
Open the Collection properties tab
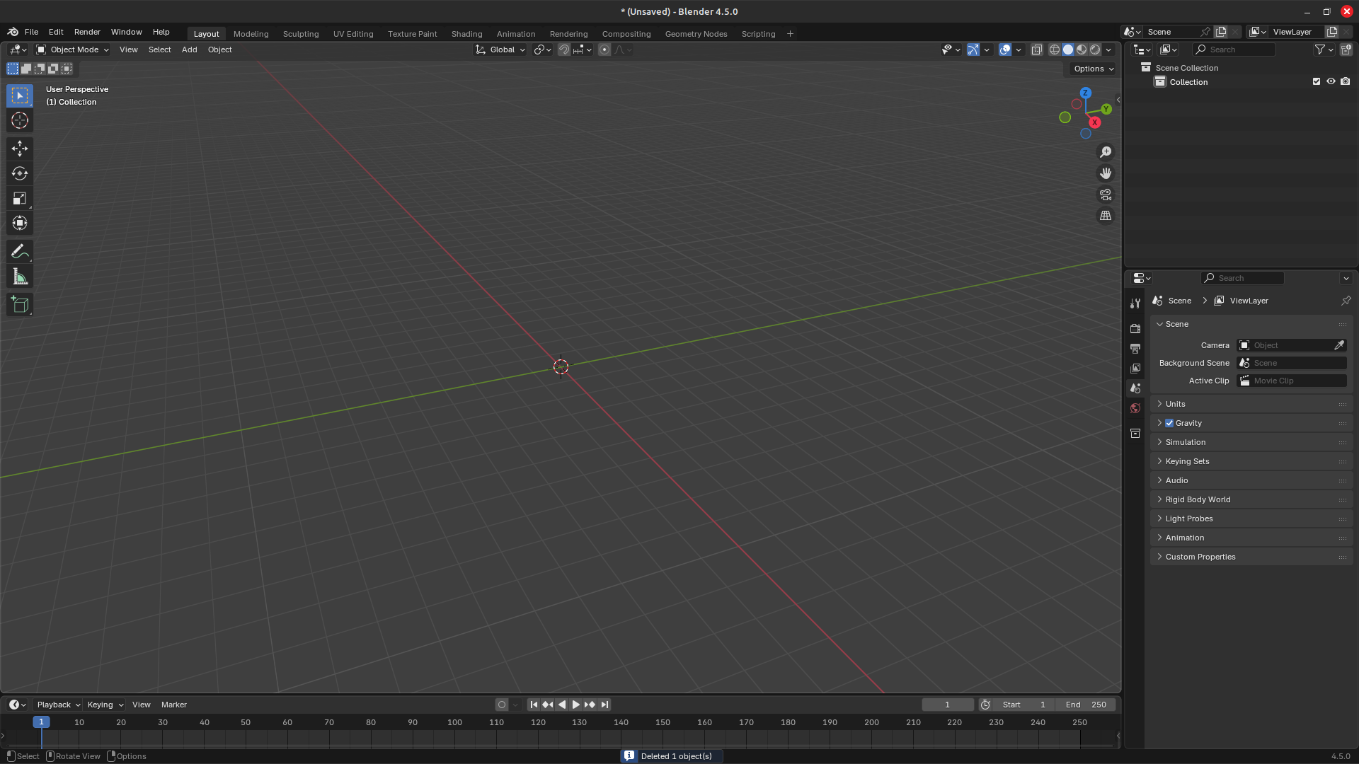click(x=1135, y=433)
